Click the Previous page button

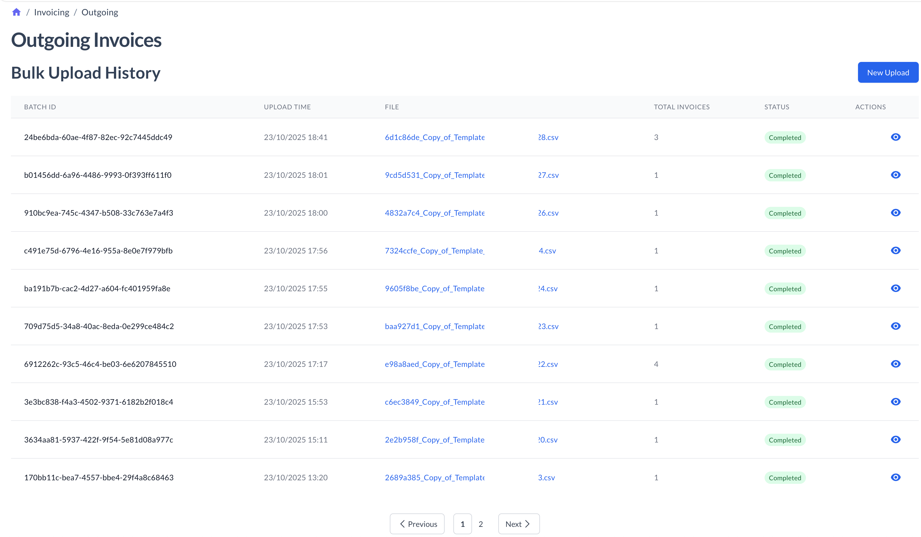[417, 524]
